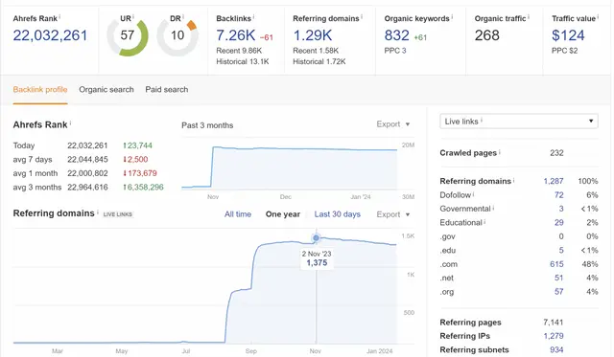Switch to the Paid search tab
The width and height of the screenshot is (614, 357).
pyautogui.click(x=166, y=89)
